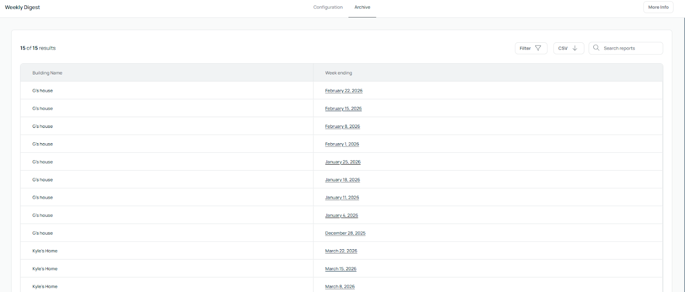Open the January 4, 2026 digest link
Viewport: 685px width, 292px height.
tap(341, 215)
